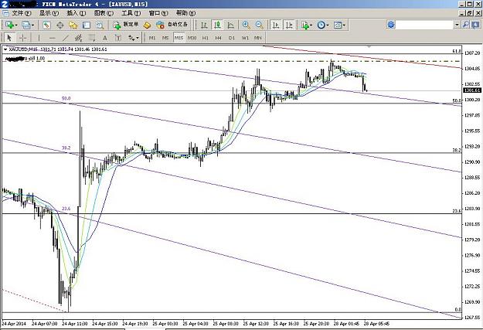The image size is (483, 330).
Task: Open the 显示(V) menu
Action: pos(49,13)
